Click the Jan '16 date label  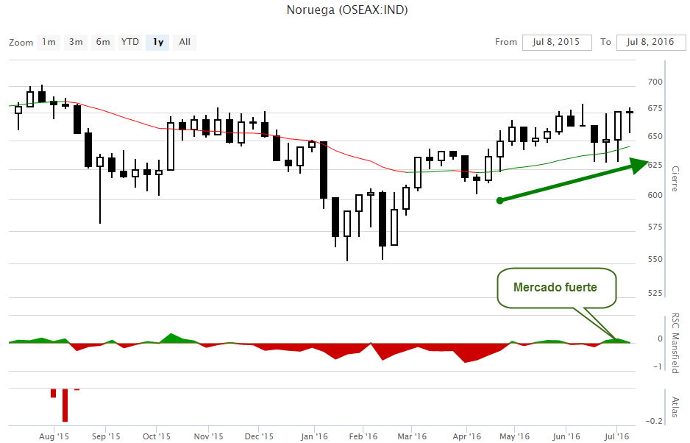[x=314, y=436]
